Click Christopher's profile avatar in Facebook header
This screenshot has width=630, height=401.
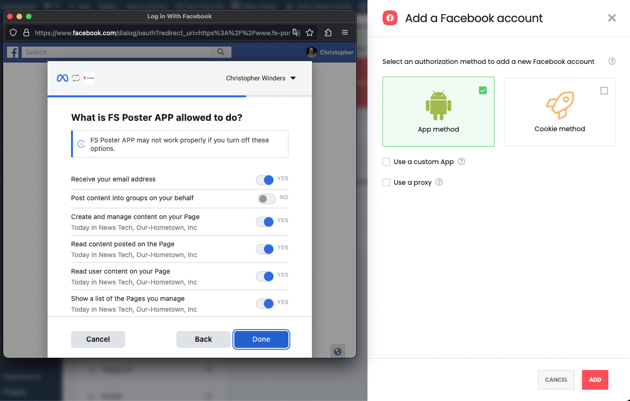click(x=311, y=52)
